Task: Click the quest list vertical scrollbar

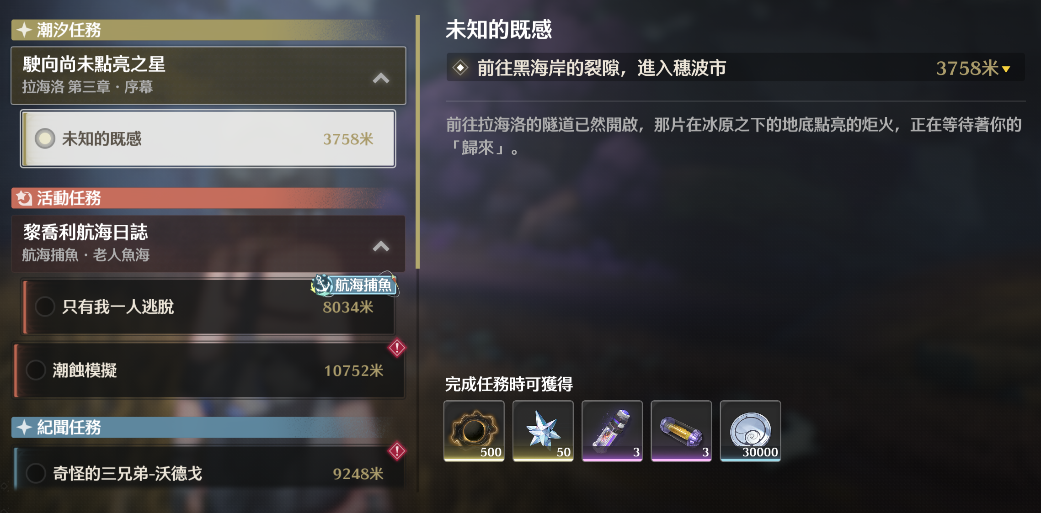Action: [417, 142]
